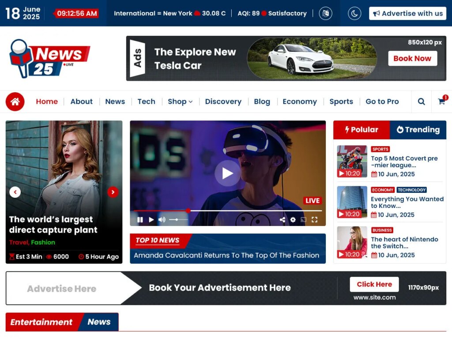452x339 pixels.
Task: Click the Advertise with us button
Action: pyautogui.click(x=407, y=13)
